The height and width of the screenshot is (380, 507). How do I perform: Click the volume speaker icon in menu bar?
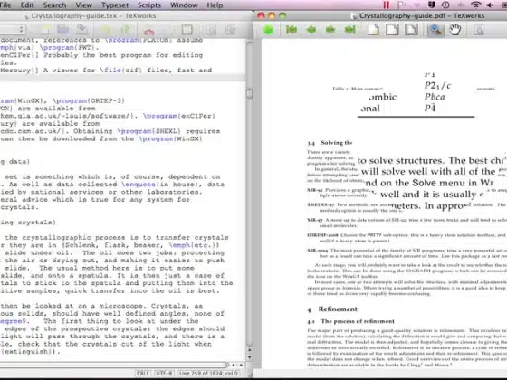click(490, 5)
